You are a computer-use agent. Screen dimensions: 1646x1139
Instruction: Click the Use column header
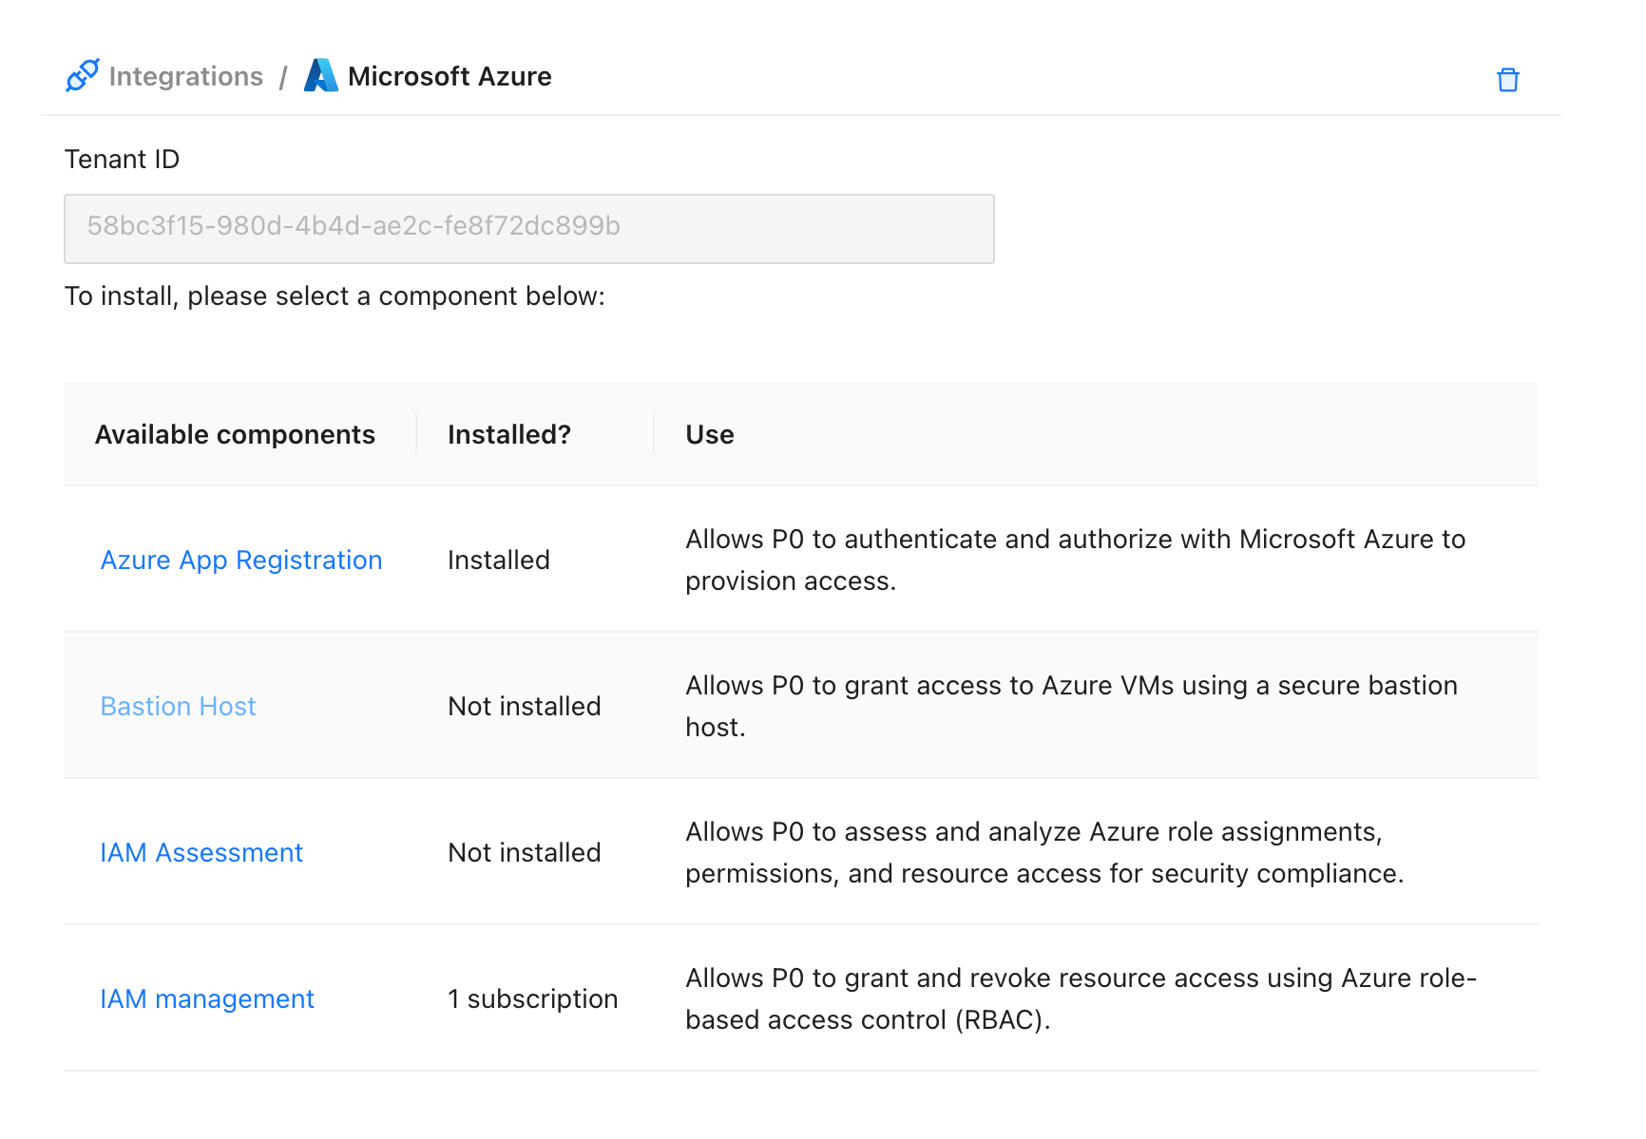(x=710, y=435)
